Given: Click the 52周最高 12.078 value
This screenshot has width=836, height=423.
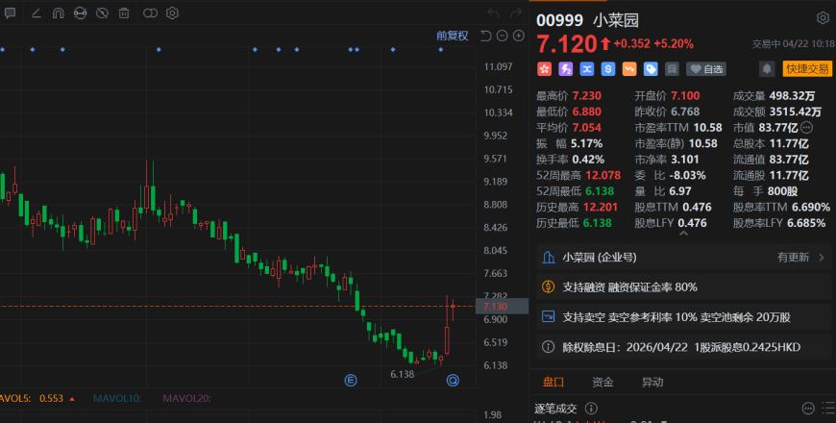Looking at the screenshot, I should pyautogui.click(x=603, y=175).
